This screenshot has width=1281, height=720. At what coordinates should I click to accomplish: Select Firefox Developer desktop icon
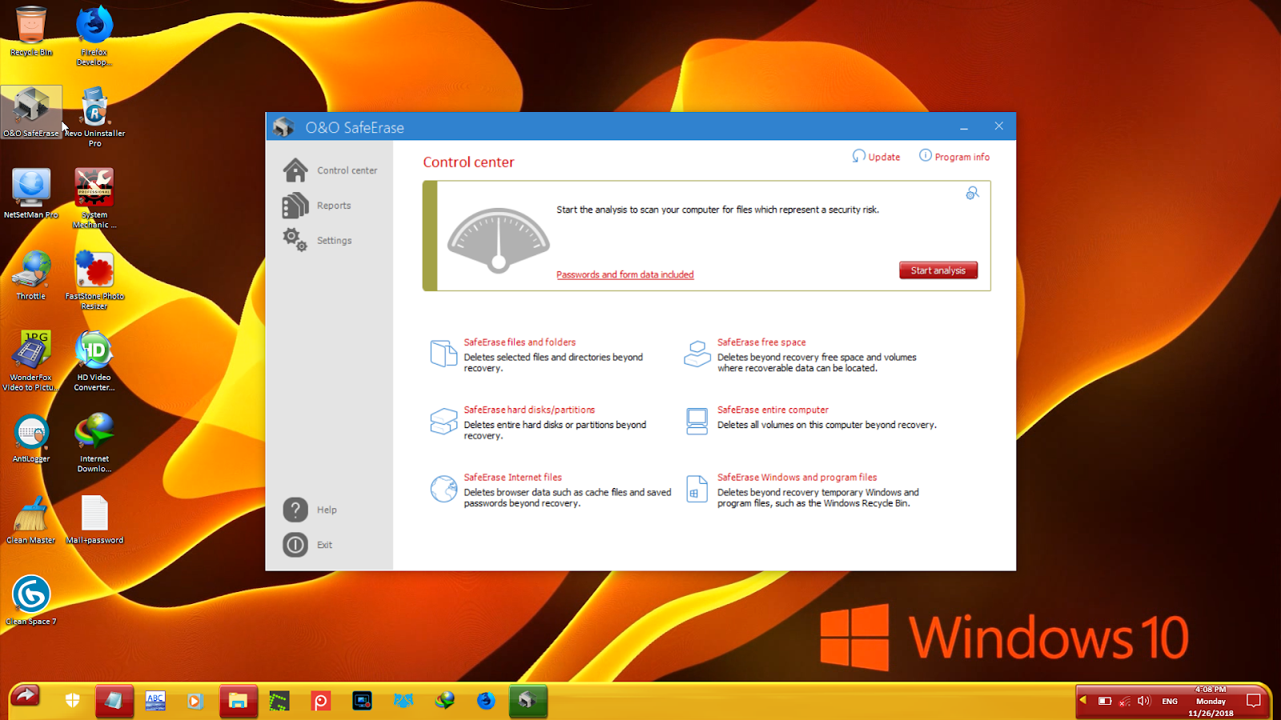[x=94, y=36]
